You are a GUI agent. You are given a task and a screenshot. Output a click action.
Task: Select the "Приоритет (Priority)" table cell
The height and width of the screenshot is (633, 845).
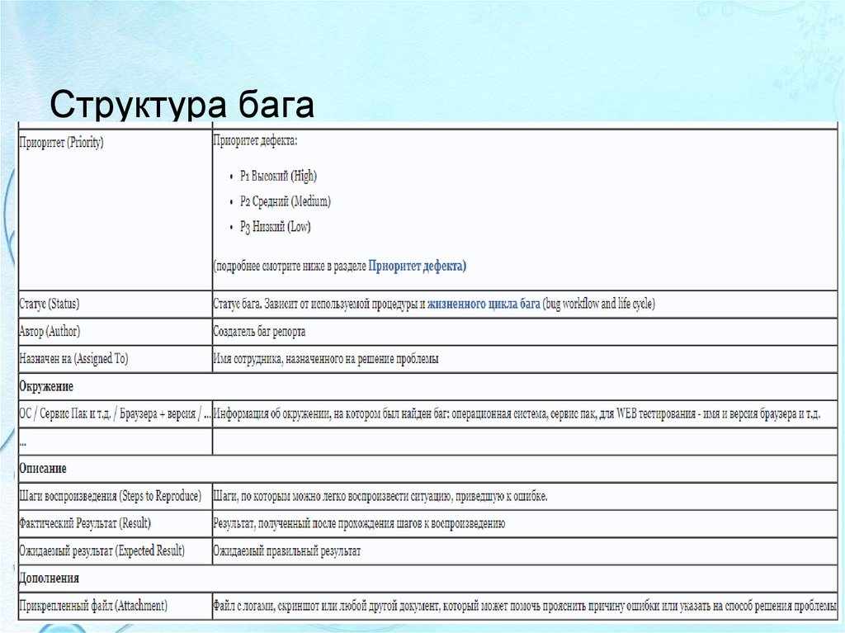[x=62, y=140]
